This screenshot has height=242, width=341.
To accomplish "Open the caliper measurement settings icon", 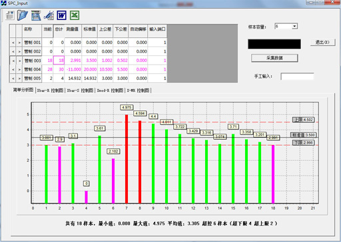I will (49, 15).
